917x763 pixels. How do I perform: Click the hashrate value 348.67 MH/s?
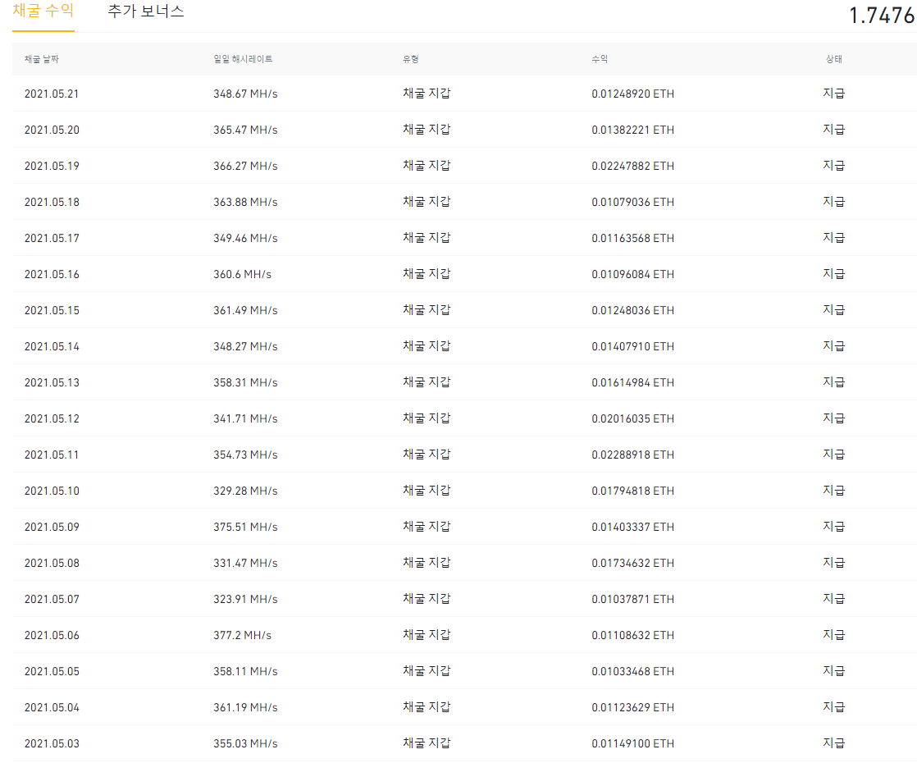pyautogui.click(x=245, y=94)
